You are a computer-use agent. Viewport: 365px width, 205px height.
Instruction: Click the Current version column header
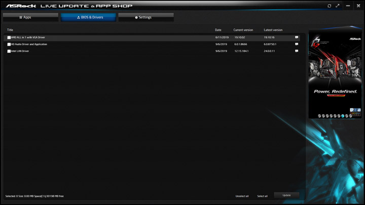click(x=243, y=30)
